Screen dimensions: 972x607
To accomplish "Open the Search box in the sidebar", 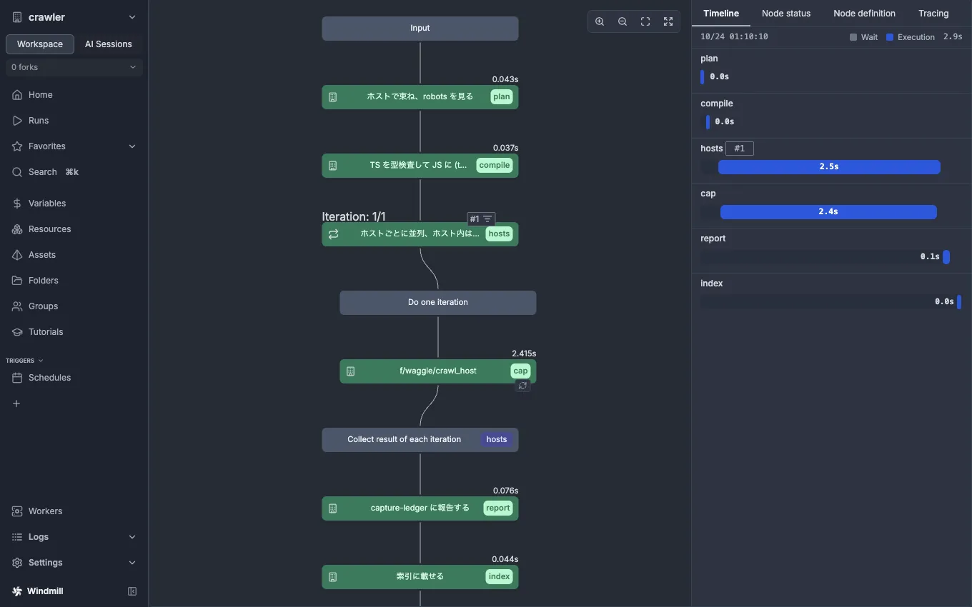I will [74, 172].
